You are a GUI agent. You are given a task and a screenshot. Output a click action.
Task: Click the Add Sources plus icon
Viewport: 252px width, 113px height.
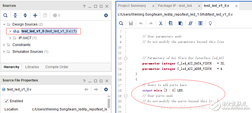tap(35, 15)
